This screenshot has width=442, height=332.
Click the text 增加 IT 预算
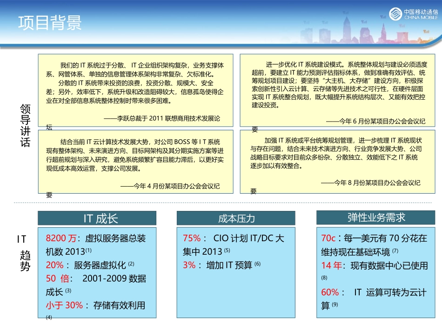click(x=229, y=265)
